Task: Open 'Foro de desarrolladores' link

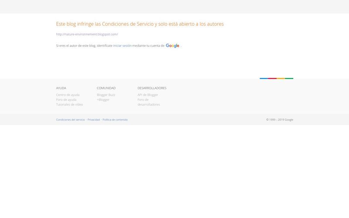Action: tap(149, 102)
